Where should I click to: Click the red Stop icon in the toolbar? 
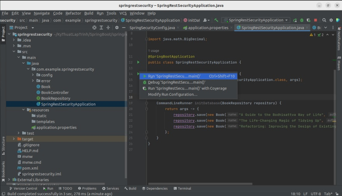point(316,20)
